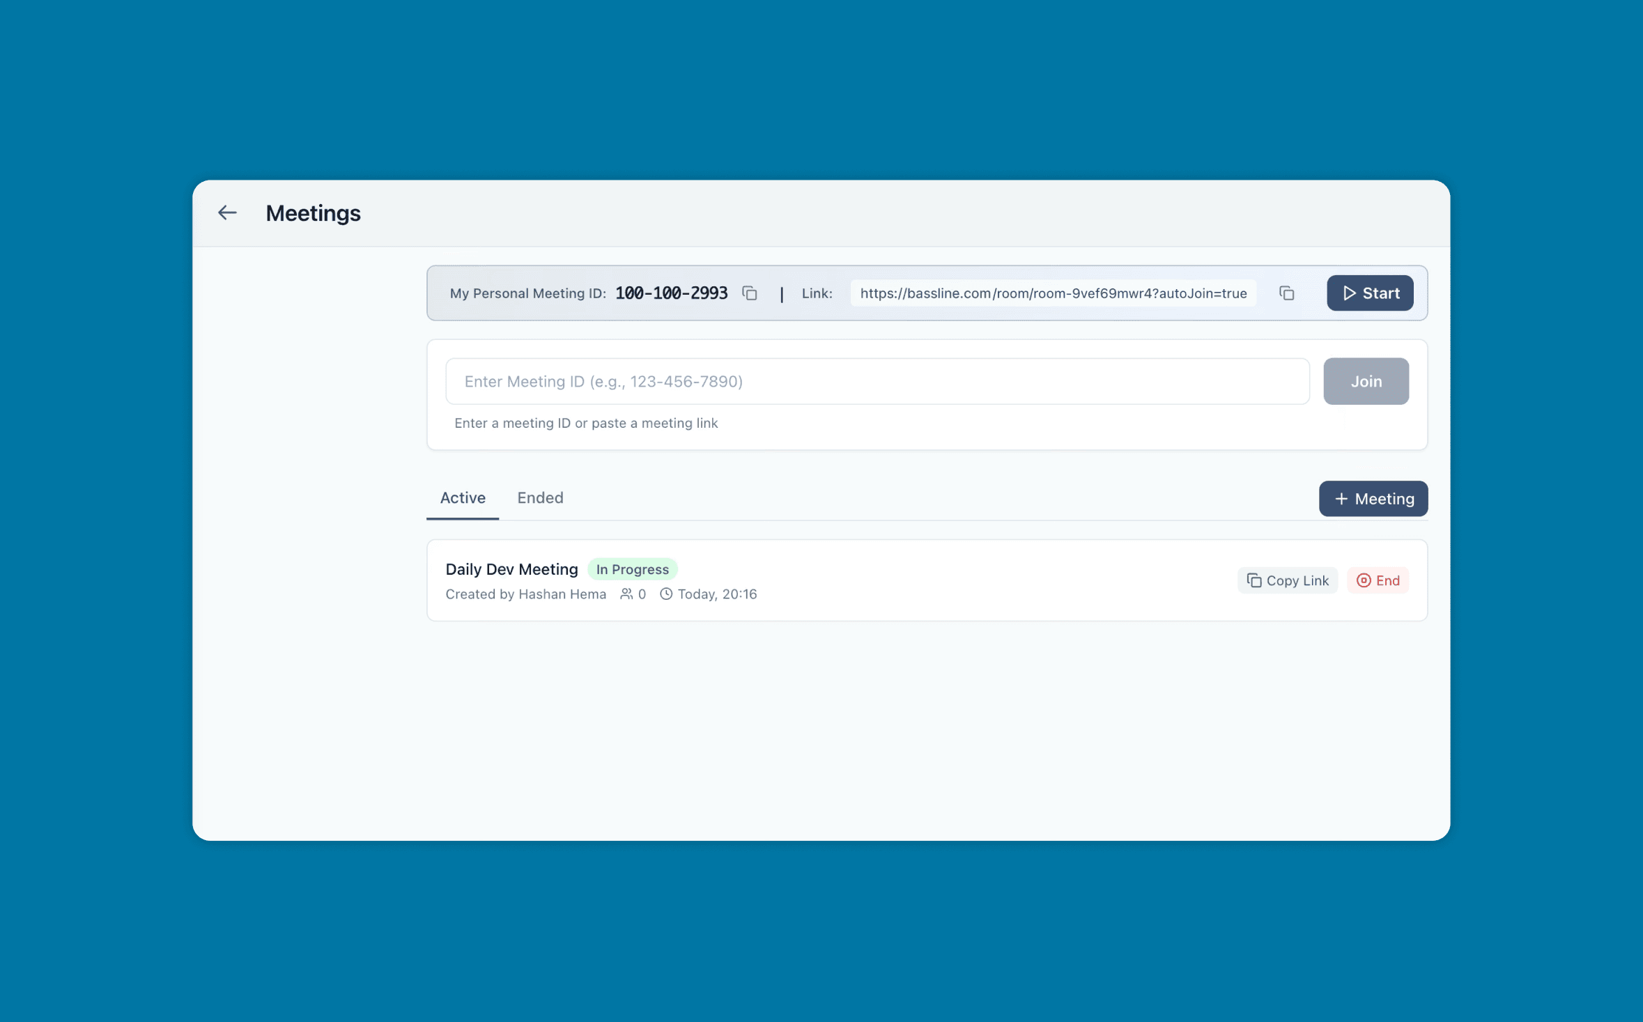Focus the Enter Meeting ID input field
Screen dimensions: 1643x1022
coord(877,381)
